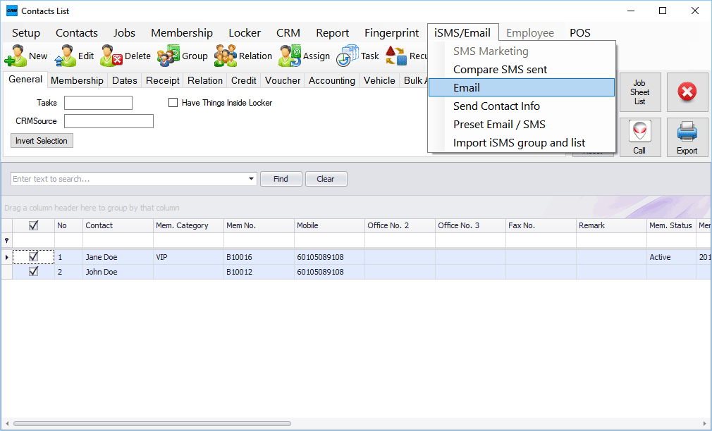
Task: Switch to the Receipt tab
Action: pos(163,80)
